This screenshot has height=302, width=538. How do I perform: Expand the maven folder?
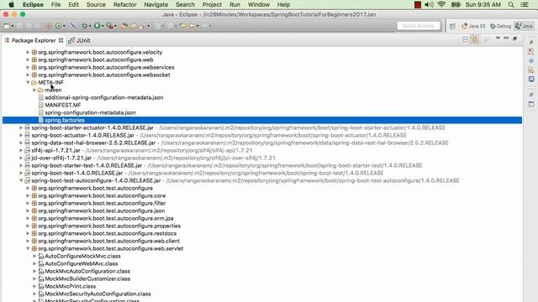tap(34, 90)
